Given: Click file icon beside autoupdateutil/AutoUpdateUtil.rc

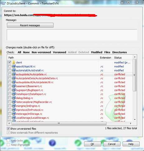Looking at the screenshot, I should point(14,82).
